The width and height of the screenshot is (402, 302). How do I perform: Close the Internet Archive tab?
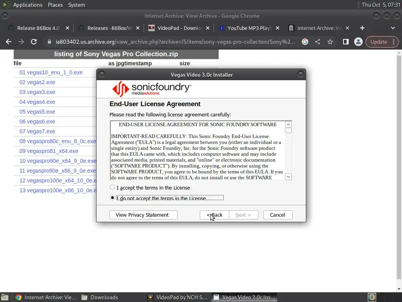click(x=347, y=28)
